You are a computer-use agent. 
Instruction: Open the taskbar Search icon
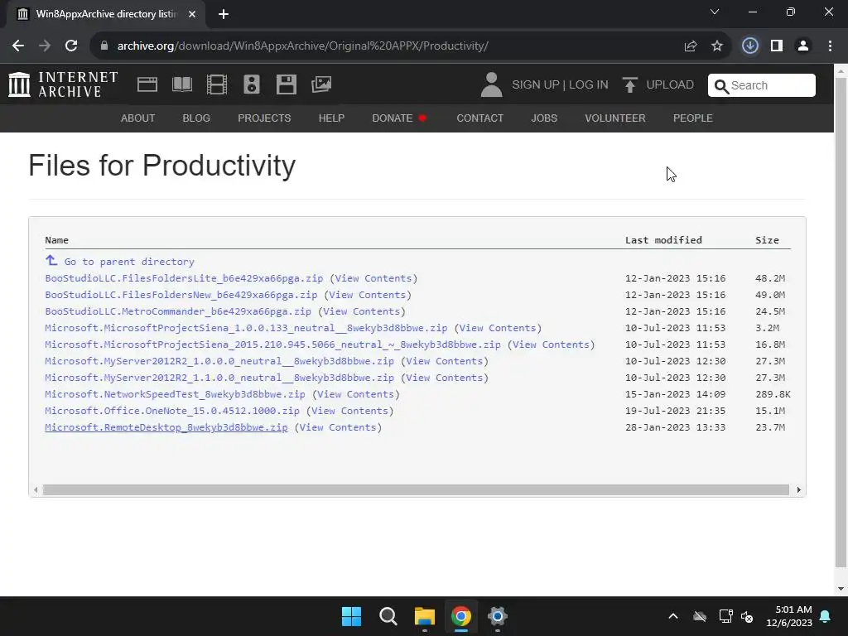click(x=388, y=616)
